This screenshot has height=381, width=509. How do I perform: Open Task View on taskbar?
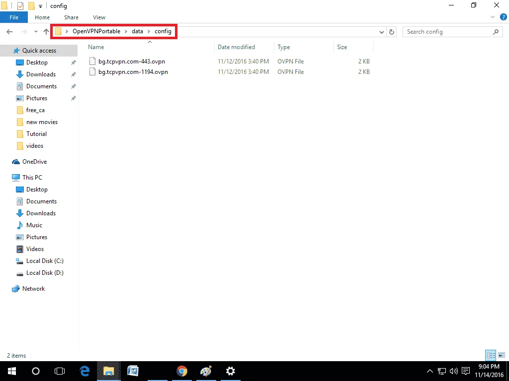[x=60, y=371]
